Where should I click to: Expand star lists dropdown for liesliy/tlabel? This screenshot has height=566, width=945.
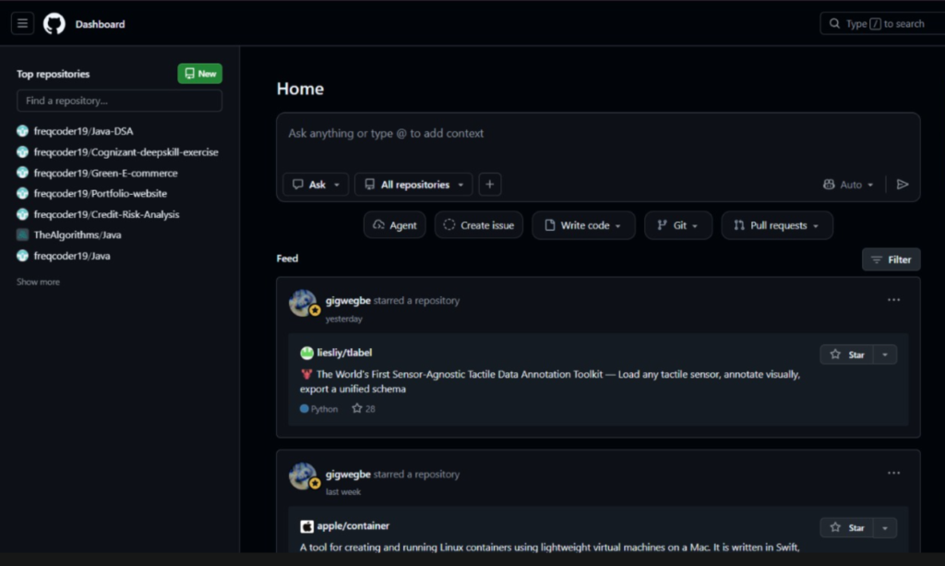pos(885,355)
